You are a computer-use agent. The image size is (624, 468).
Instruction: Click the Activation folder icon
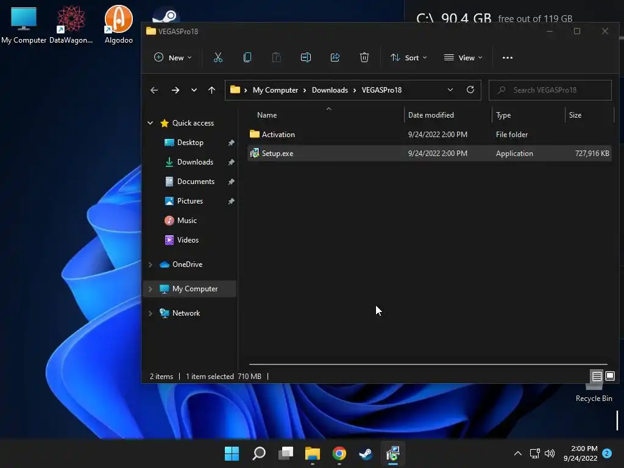coord(255,134)
